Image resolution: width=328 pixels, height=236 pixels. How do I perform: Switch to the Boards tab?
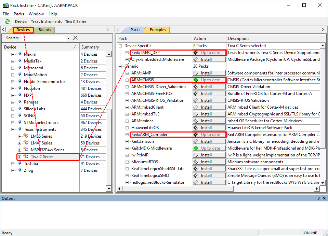[44, 30]
